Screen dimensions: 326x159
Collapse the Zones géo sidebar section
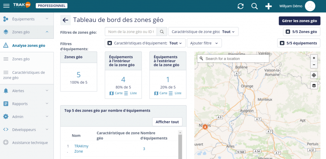(47, 32)
